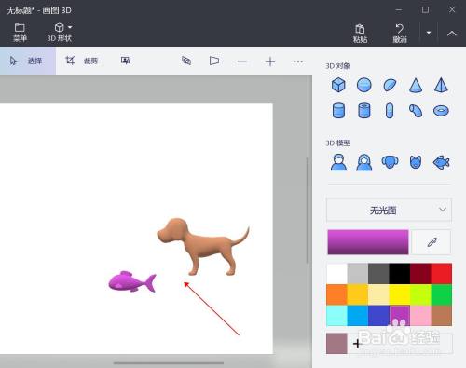The image size is (466, 368).
Task: Click the 撤消 undo button
Action: 400,34
